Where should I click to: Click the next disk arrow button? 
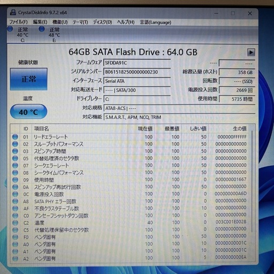(x=251, y=52)
